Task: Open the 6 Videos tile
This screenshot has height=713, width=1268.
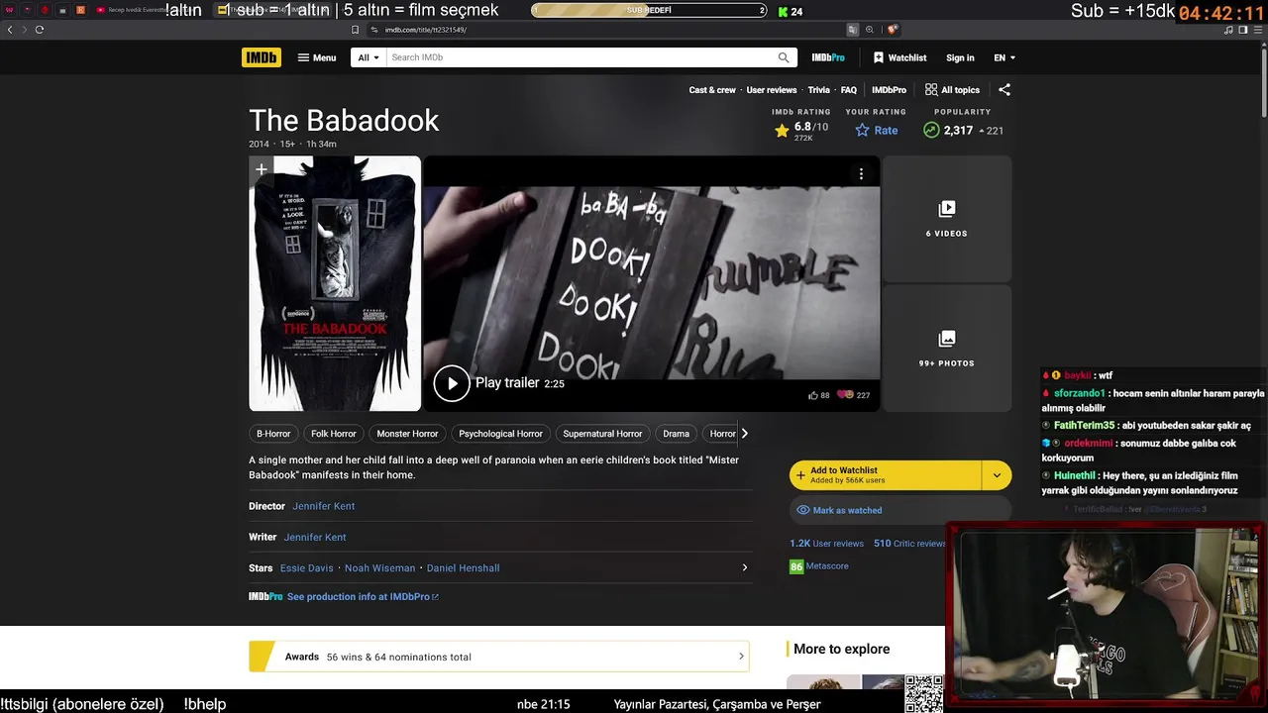Action: (x=947, y=219)
